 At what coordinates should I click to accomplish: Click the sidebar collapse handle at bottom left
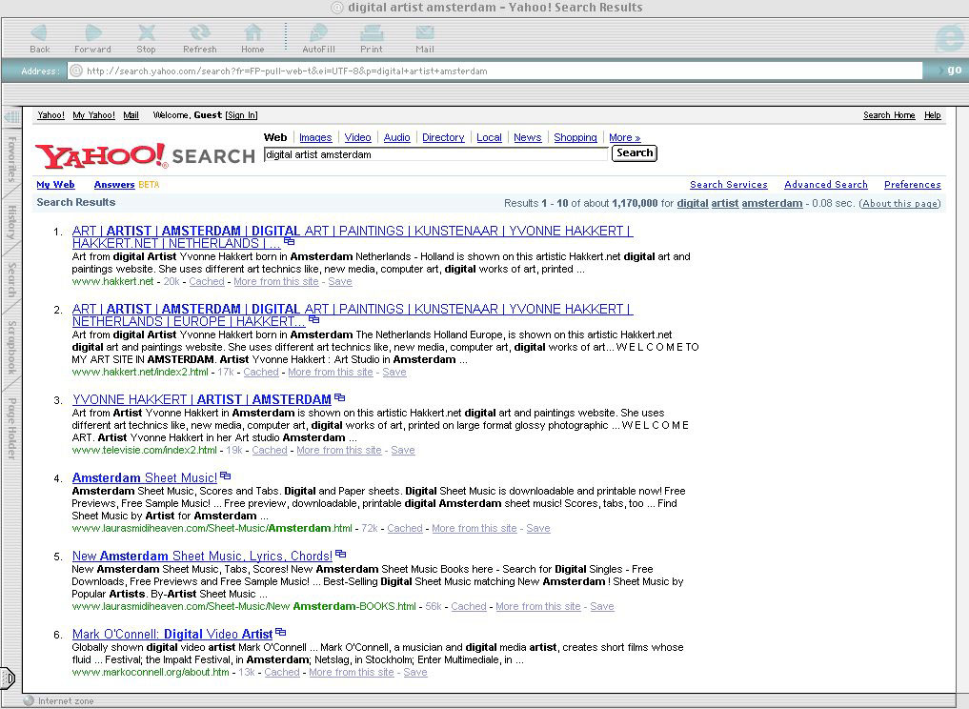[x=8, y=679]
